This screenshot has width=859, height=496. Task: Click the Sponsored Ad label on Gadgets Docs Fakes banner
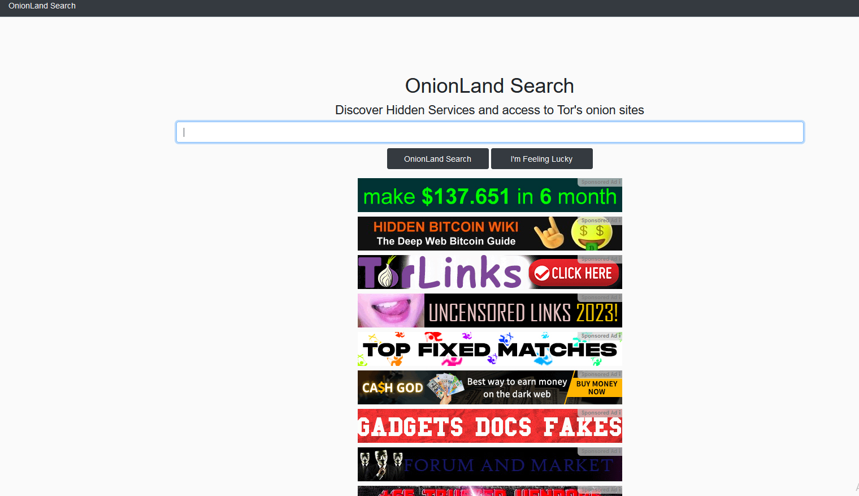pos(600,413)
